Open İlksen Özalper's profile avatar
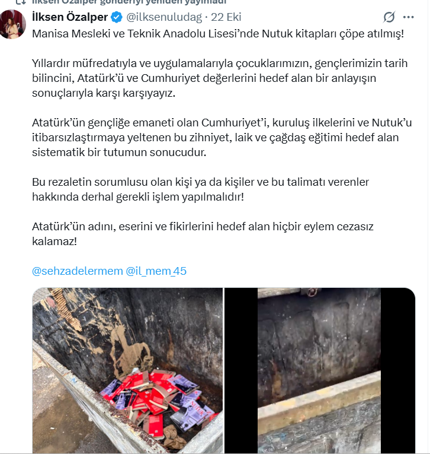The width and height of the screenshot is (430, 454). (x=13, y=24)
